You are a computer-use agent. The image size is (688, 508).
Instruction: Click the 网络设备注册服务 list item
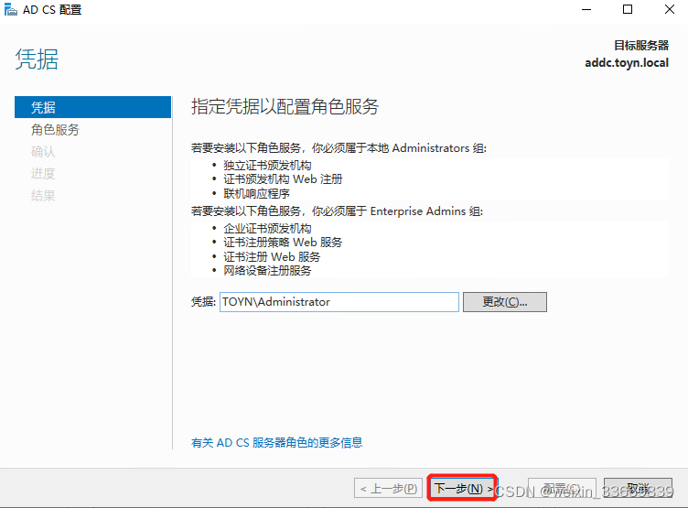coord(267,270)
